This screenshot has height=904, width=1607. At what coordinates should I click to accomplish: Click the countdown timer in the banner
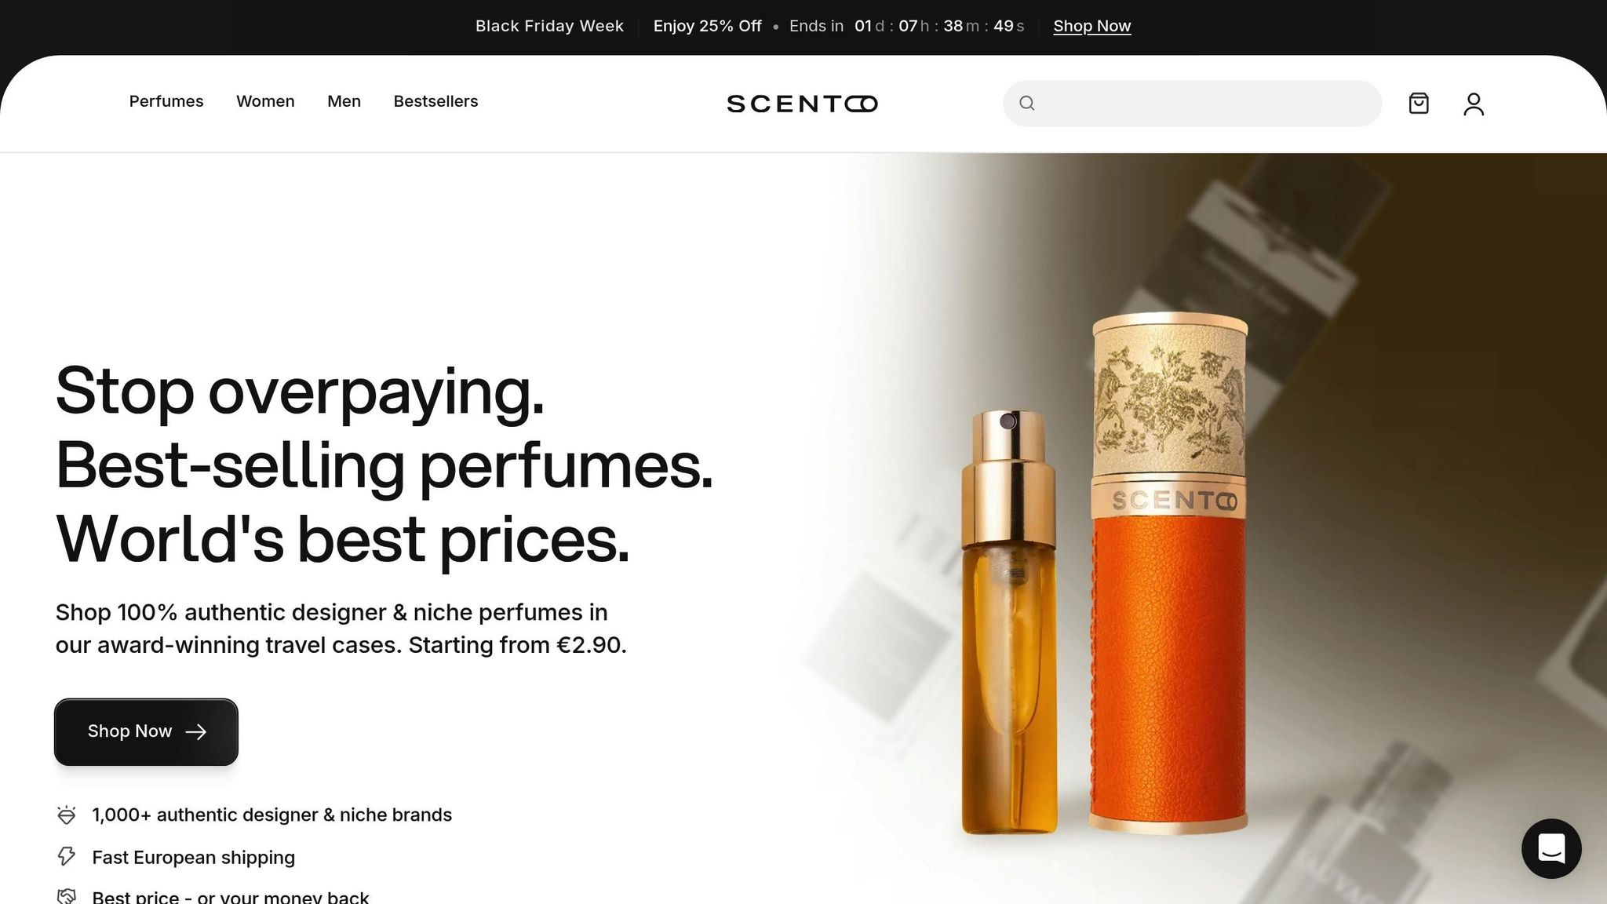coord(939,26)
